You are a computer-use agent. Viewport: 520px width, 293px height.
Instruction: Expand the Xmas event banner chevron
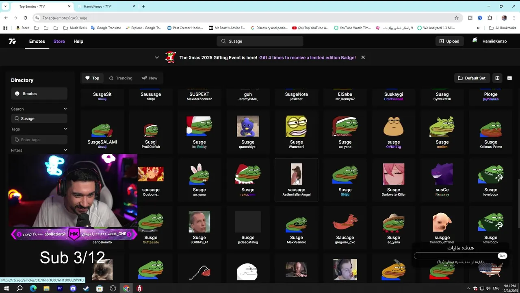pyautogui.click(x=157, y=57)
